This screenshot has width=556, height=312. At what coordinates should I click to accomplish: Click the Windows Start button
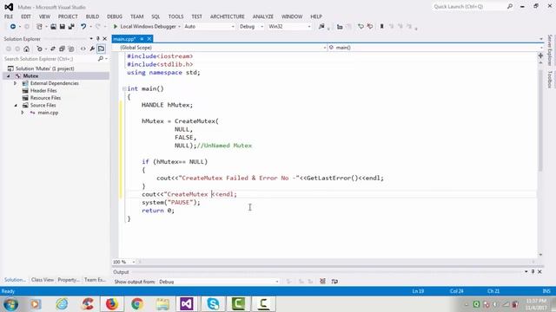click(10, 304)
